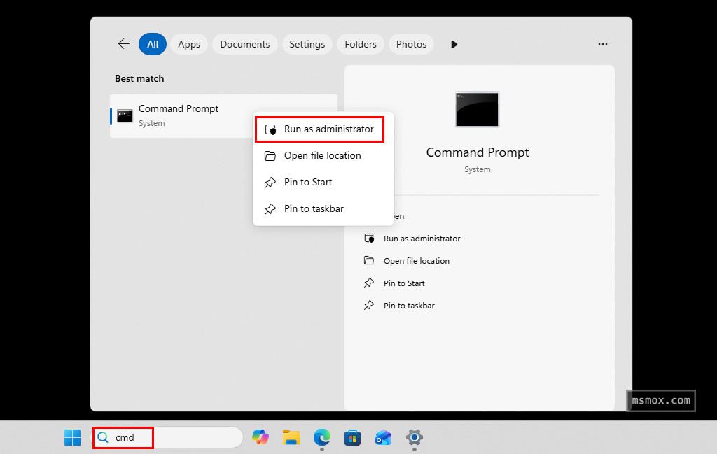717x454 pixels.
Task: Open Outlook from the taskbar
Action: [x=383, y=438]
